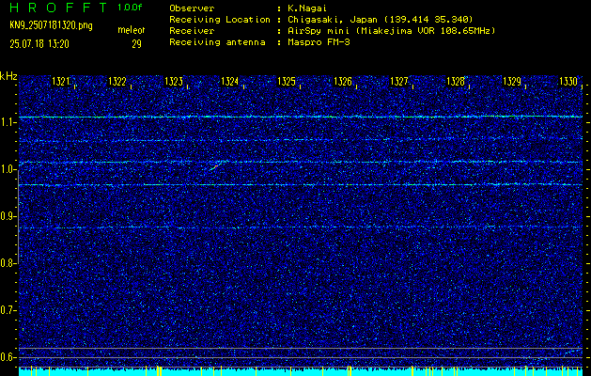Click the 0.8 frequency axis label
This screenshot has height=376, width=591.
click(x=8, y=263)
